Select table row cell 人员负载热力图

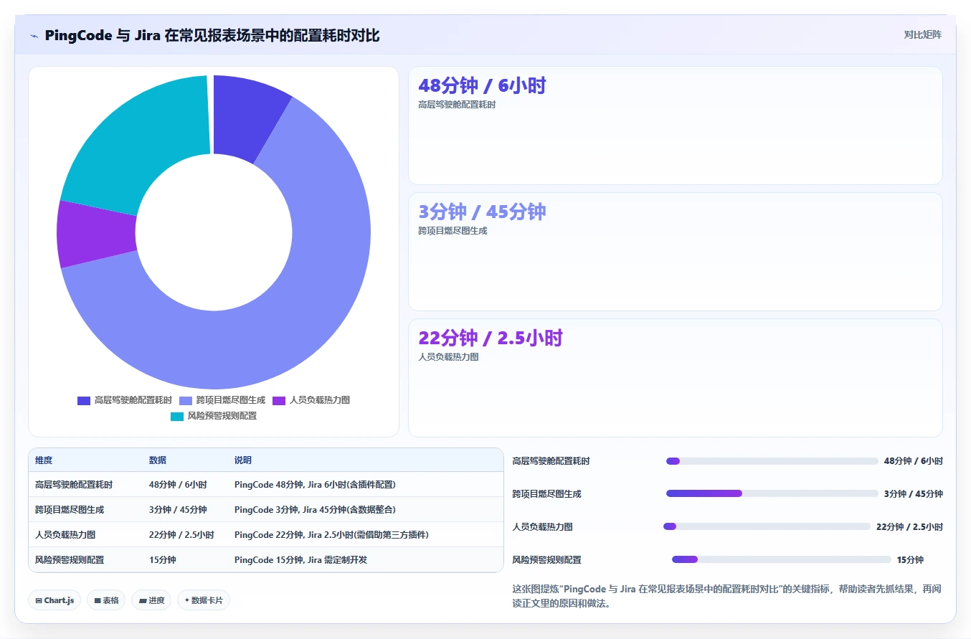point(65,535)
